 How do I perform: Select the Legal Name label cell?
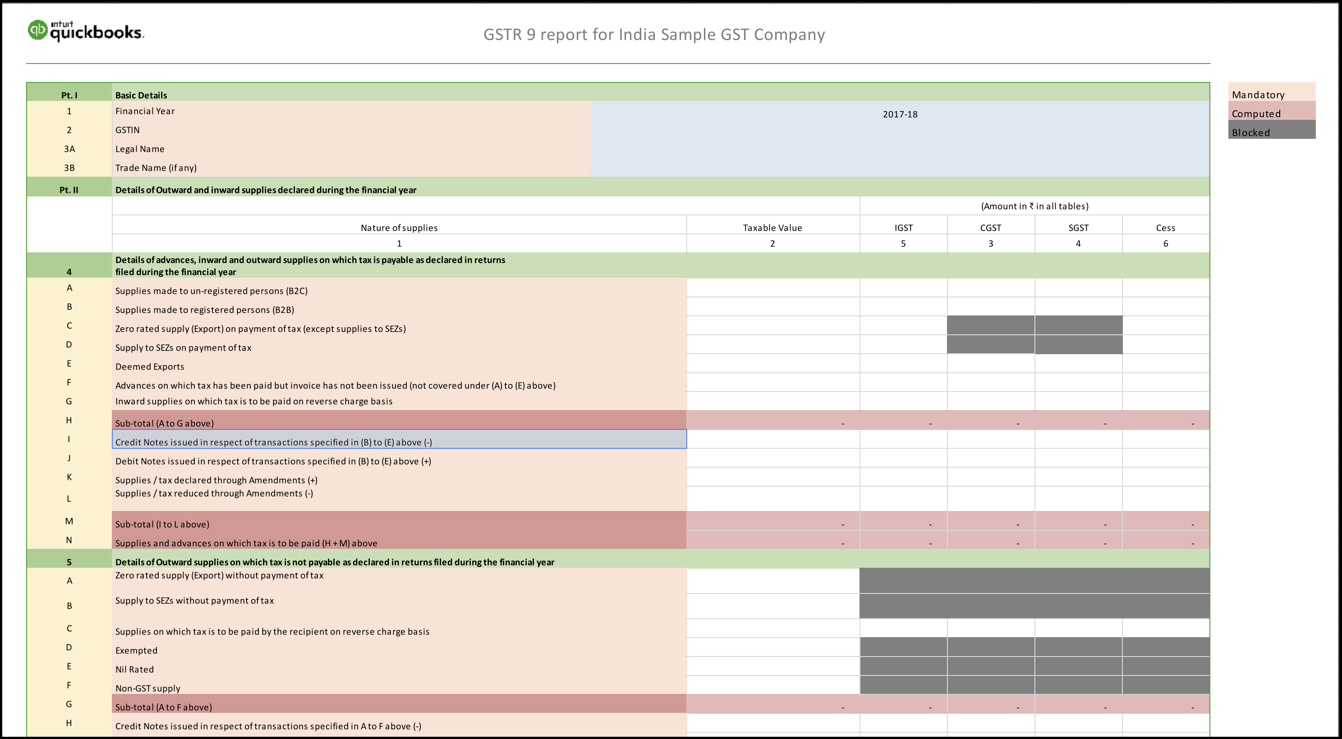[351, 148]
